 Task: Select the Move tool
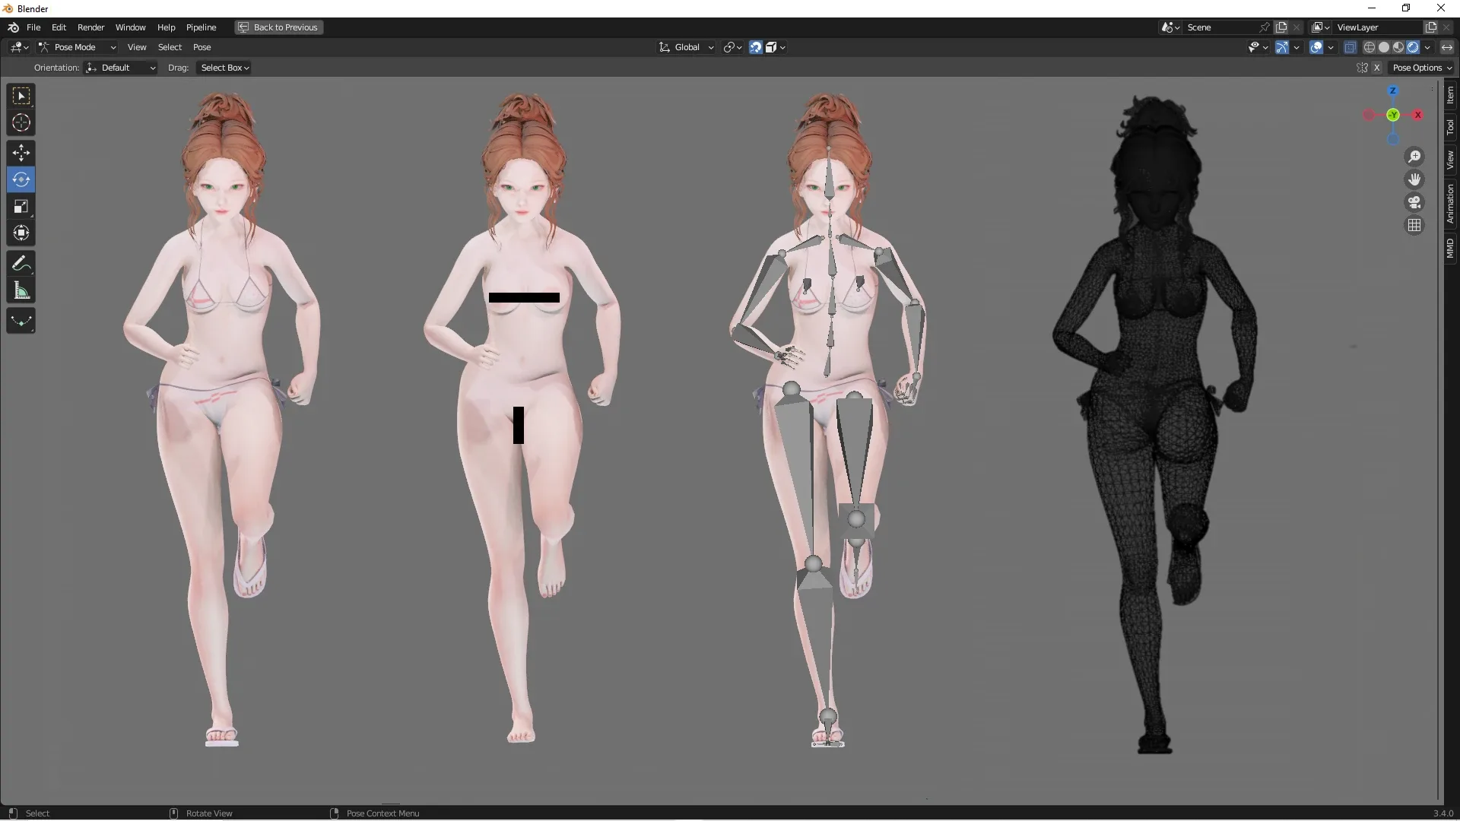point(21,153)
